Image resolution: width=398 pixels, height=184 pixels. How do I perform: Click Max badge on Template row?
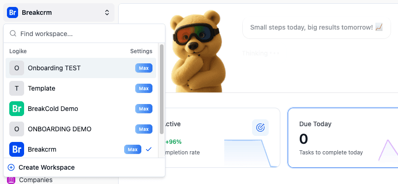[x=144, y=88]
